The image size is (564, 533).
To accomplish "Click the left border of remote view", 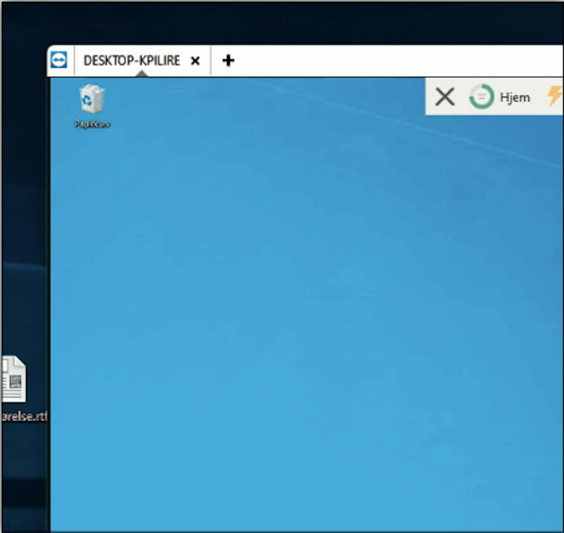I will (x=49, y=263).
